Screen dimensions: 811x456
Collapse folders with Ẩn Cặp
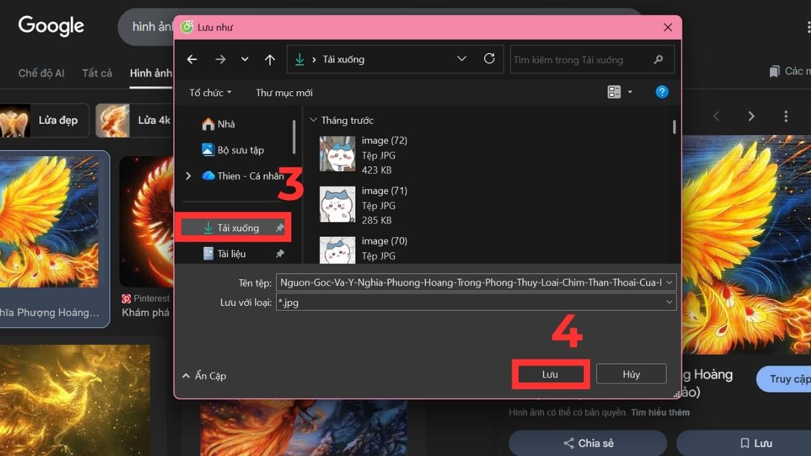coord(204,376)
